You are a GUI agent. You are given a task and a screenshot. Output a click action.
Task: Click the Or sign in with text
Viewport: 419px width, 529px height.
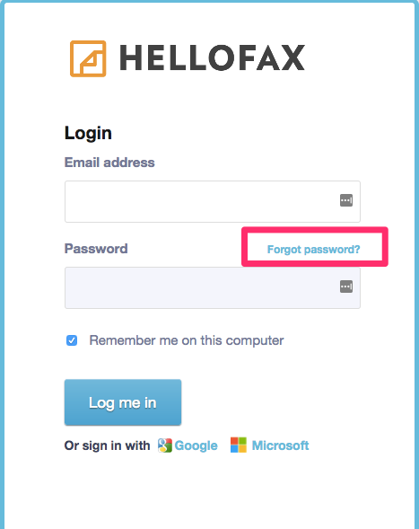(x=107, y=445)
